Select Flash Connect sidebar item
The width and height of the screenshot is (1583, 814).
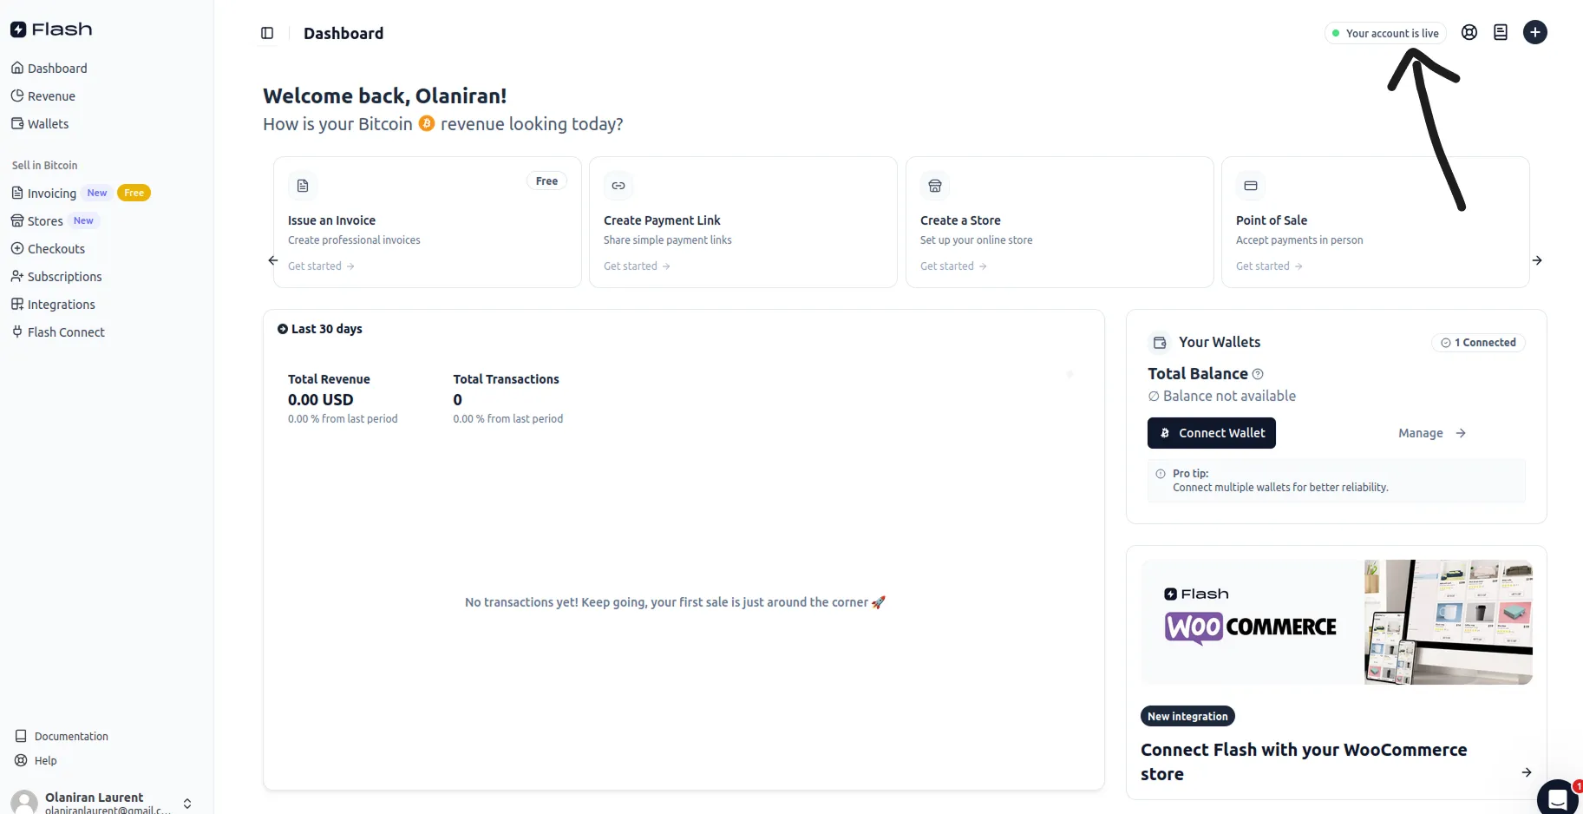pyautogui.click(x=66, y=332)
